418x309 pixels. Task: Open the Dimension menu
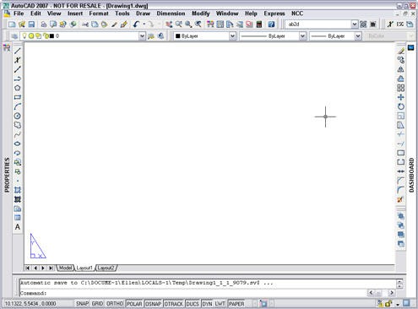171,14
